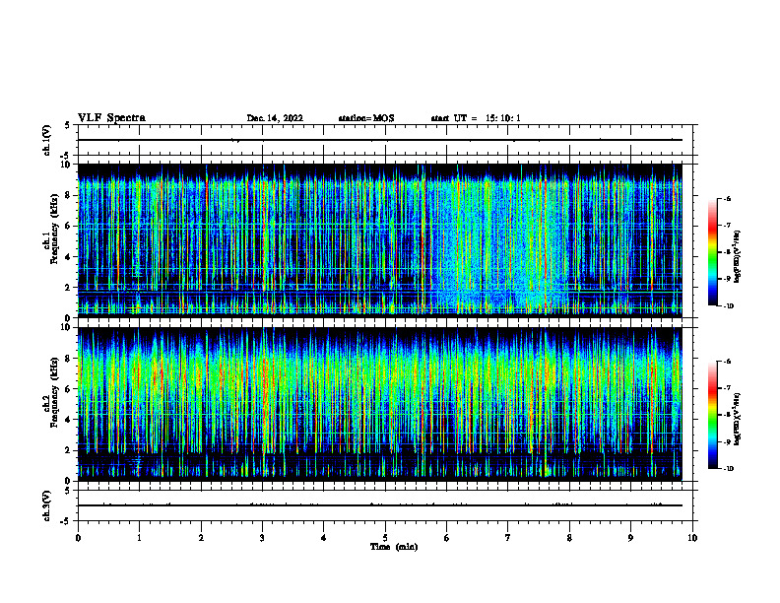Click the "4" kHz tick of ch.1 spectrogram
The height and width of the screenshot is (603, 780).
[x=69, y=257]
